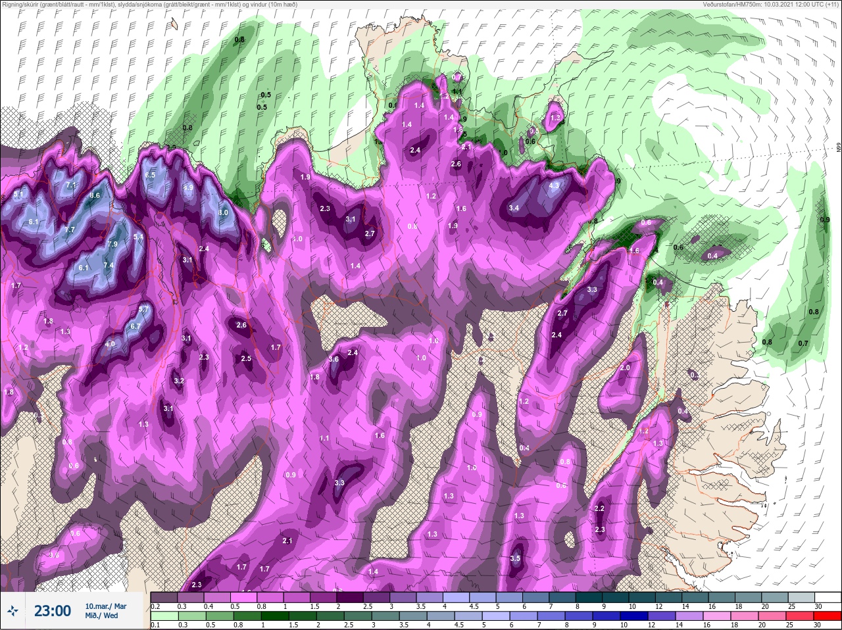Click the 23:00 forecast time label
This screenshot has width=842, height=630.
coord(53,611)
